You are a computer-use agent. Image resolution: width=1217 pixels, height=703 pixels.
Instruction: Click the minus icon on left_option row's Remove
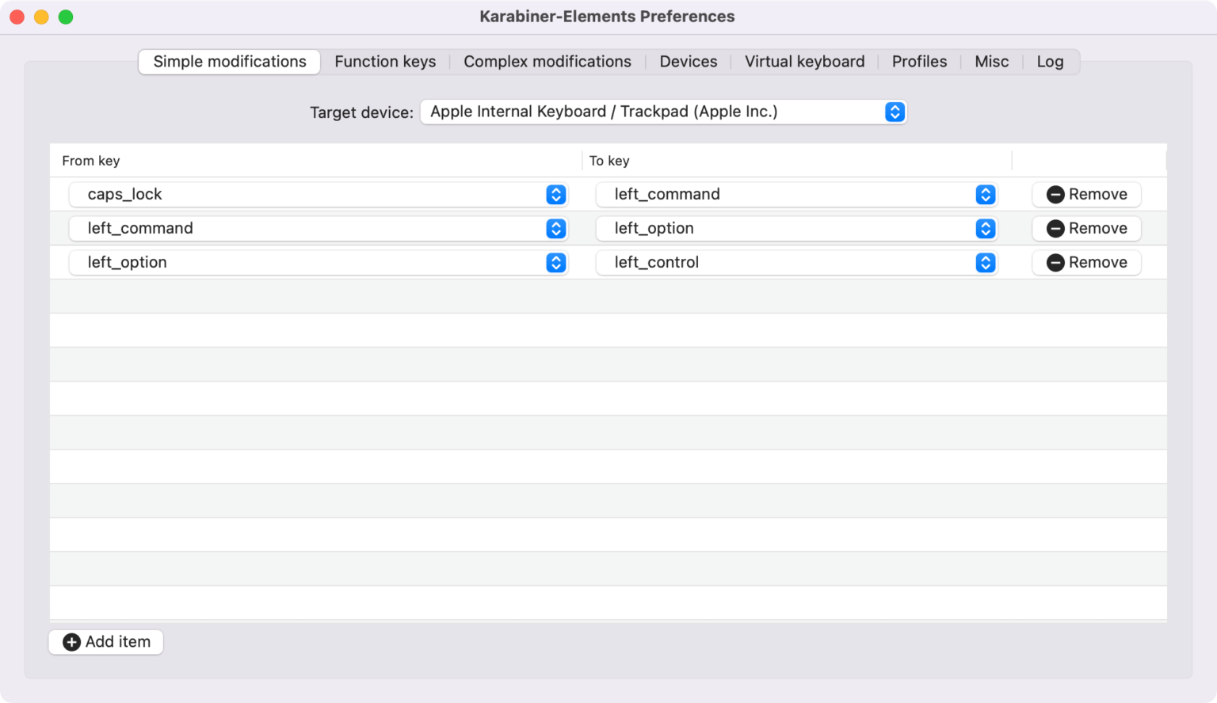1055,263
